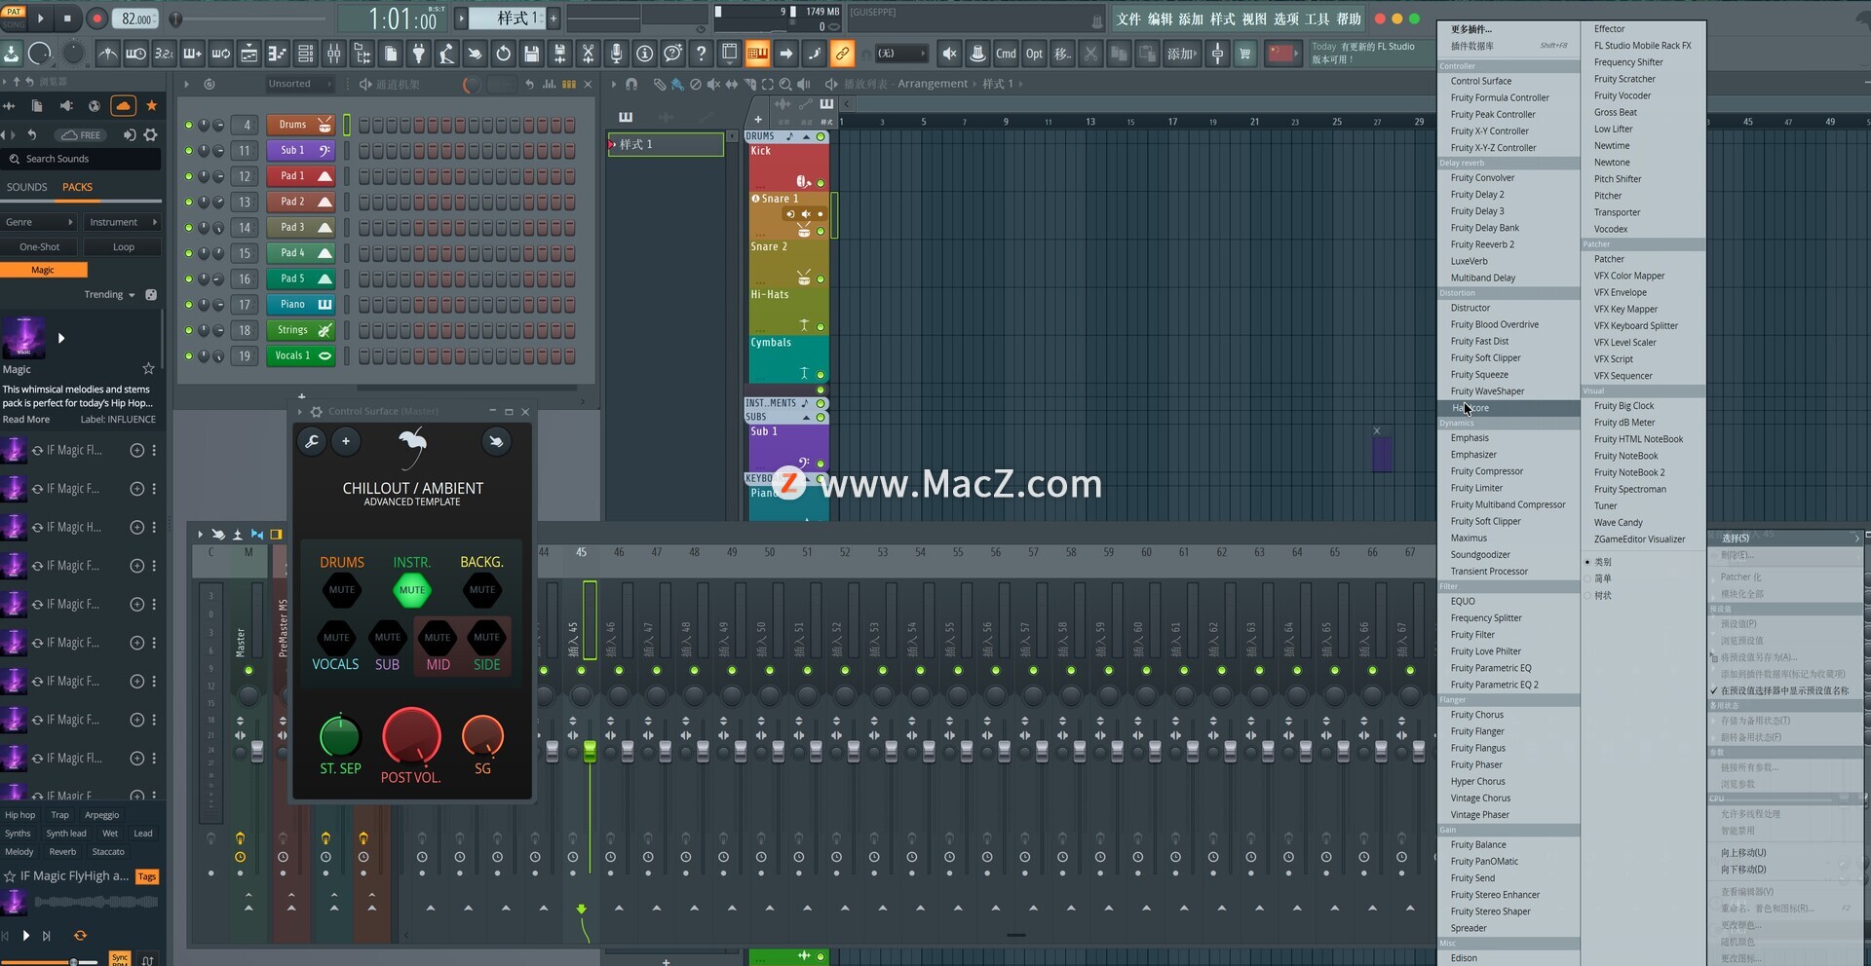Click the Loop filter button
Viewport: 1871px width, 966px height.
[x=123, y=246]
